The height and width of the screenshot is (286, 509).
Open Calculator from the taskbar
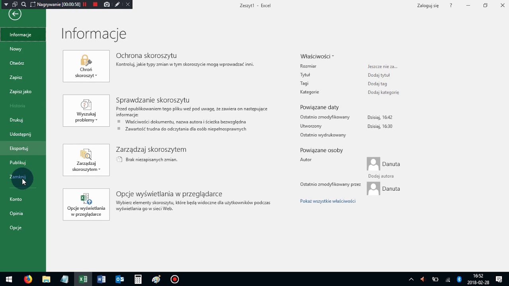pyautogui.click(x=138, y=279)
